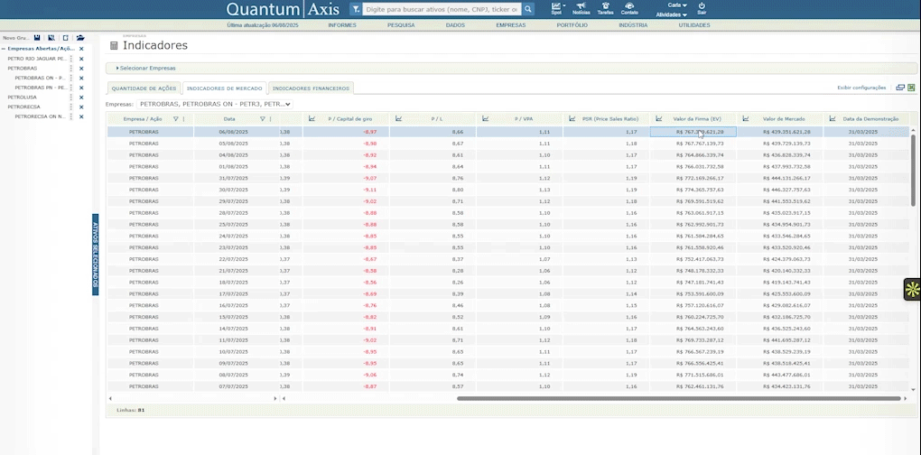Expand Selecionar Empresas panel
921x455 pixels.
146,68
